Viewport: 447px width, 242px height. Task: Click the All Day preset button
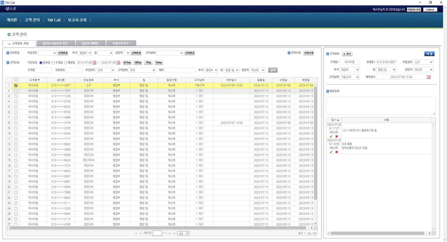pos(127,63)
